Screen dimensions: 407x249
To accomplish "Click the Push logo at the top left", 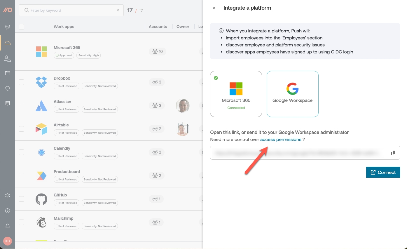I will click(8, 10).
